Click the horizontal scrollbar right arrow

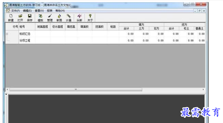(x=203, y=90)
